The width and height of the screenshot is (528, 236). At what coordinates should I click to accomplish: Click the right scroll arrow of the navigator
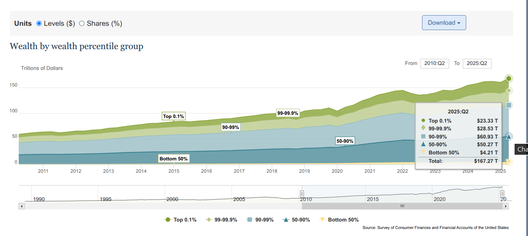(506, 206)
